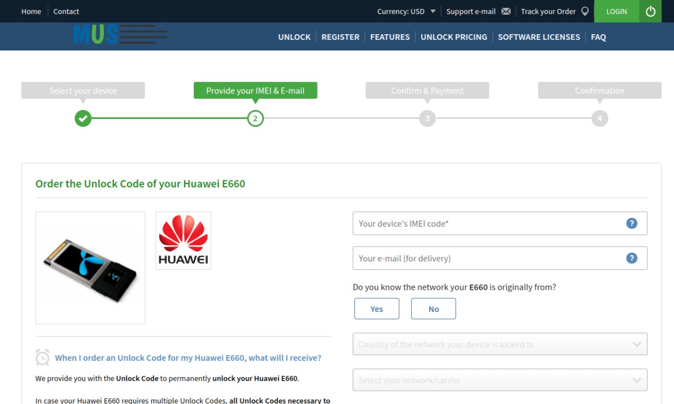Open the REGISTER menu item
This screenshot has height=404, width=674.
[x=340, y=37]
